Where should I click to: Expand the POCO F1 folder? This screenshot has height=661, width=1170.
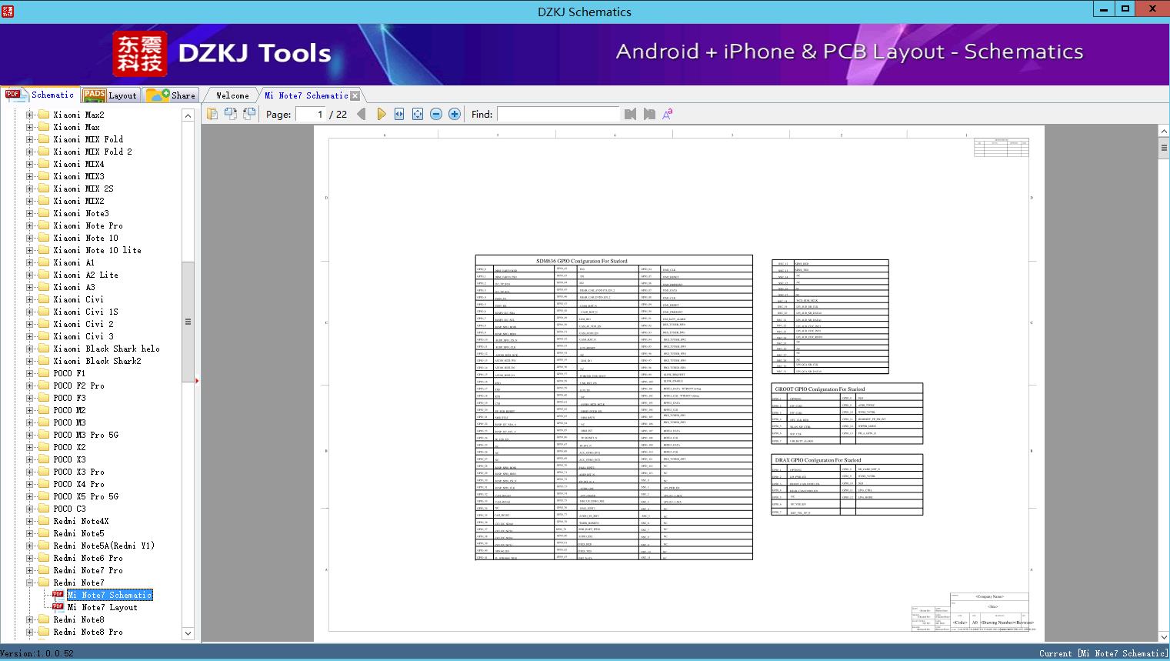point(30,373)
